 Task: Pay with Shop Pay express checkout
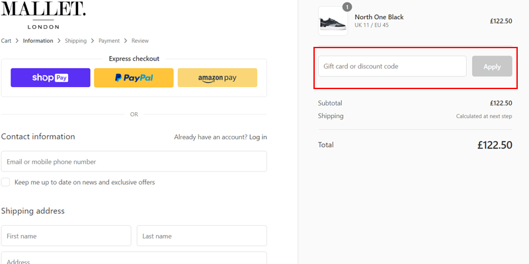pos(51,78)
